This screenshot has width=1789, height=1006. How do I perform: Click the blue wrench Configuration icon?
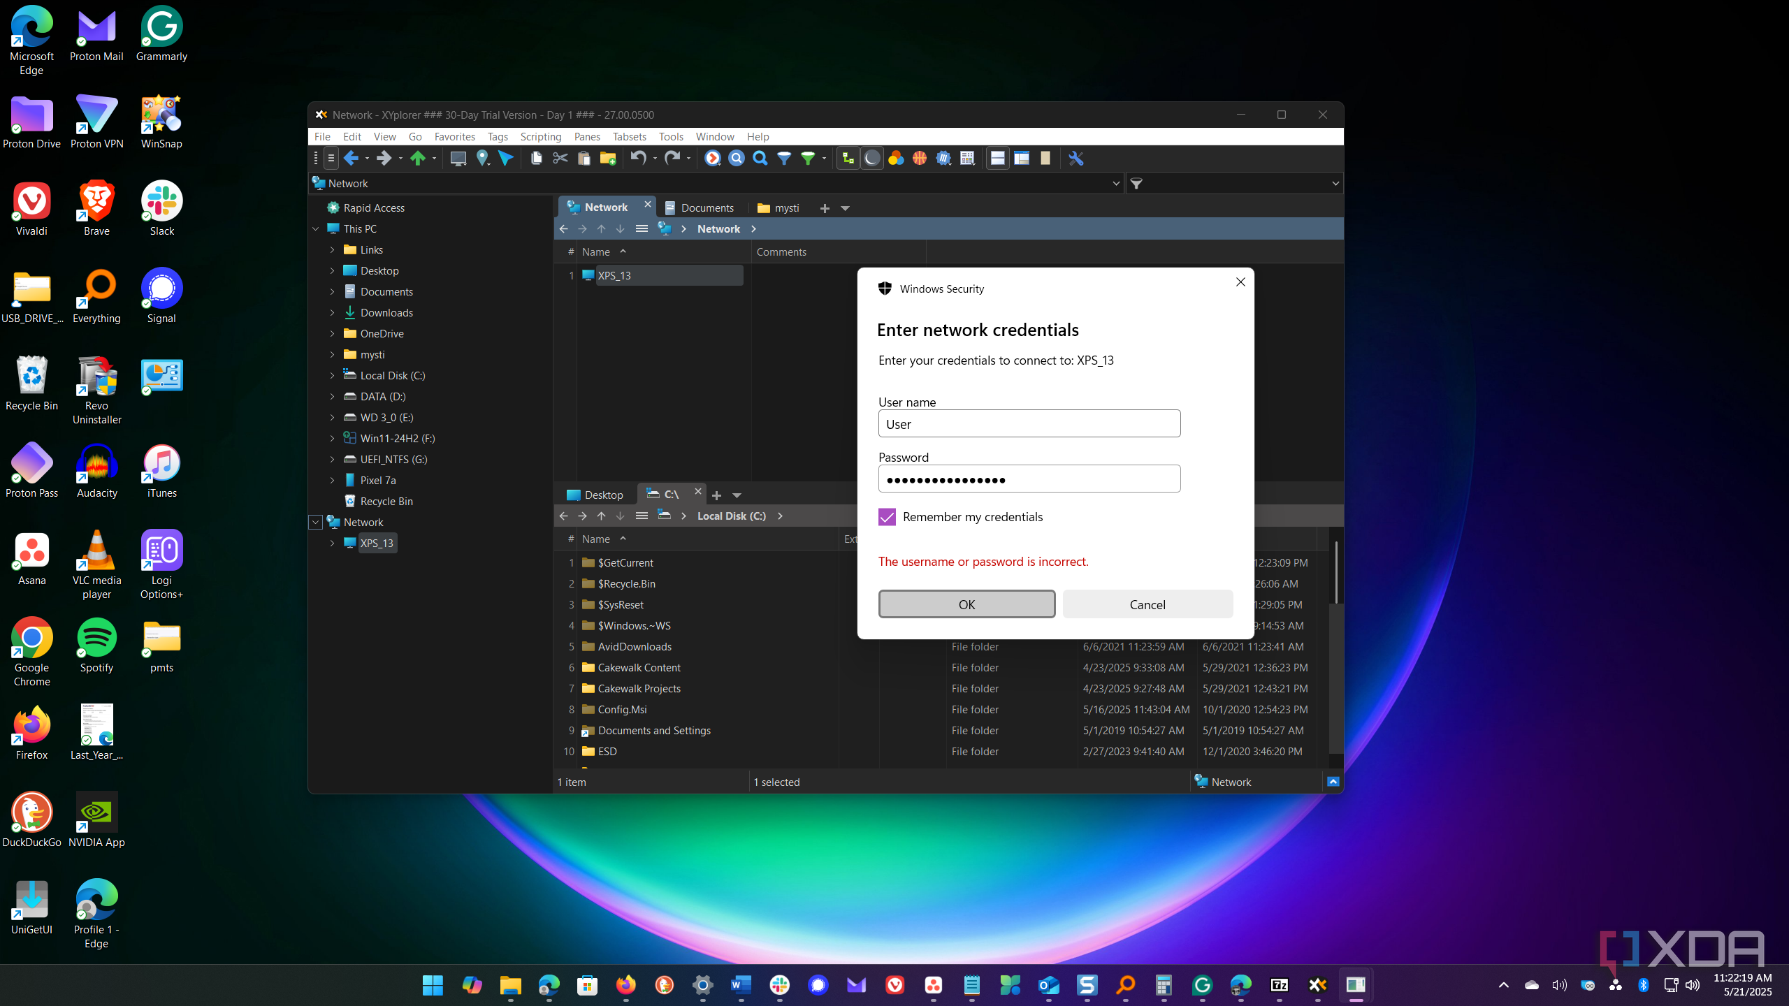pos(1075,159)
